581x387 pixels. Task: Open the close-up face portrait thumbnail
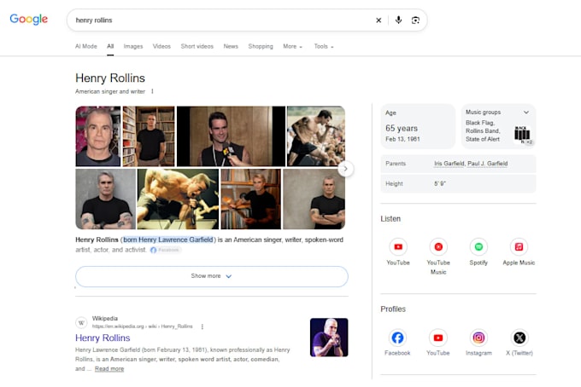[x=98, y=136]
